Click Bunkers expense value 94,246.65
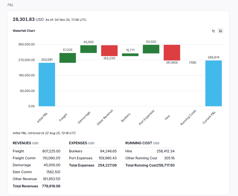Viewport: 238px width, 196px height. click(x=108, y=151)
